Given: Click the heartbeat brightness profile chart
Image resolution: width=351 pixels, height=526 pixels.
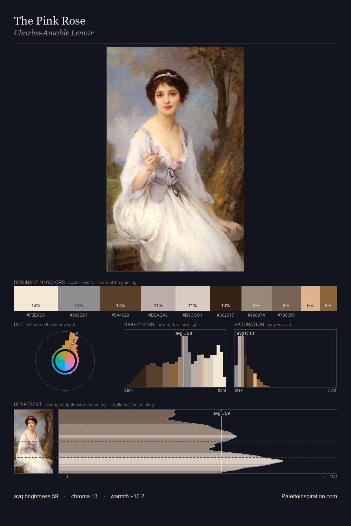Looking at the screenshot, I should point(198,441).
